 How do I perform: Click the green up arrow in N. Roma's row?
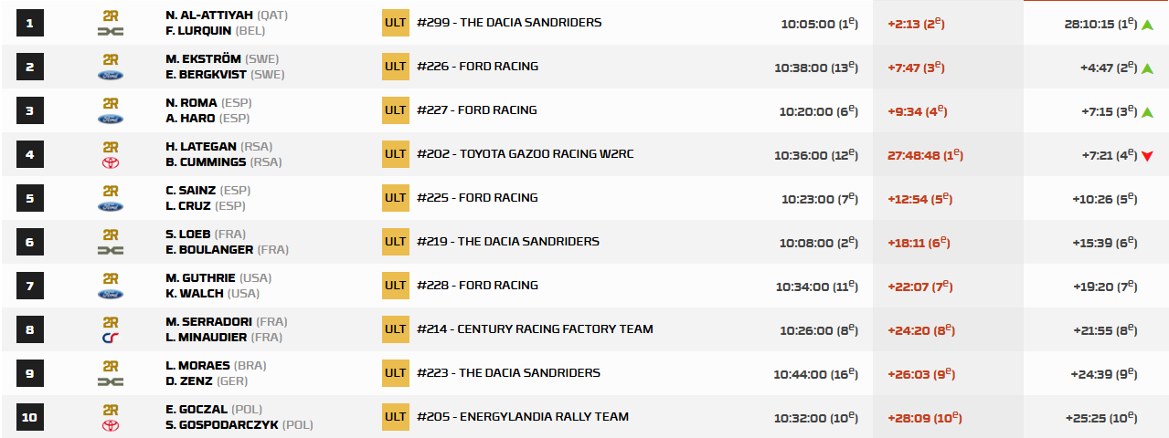tap(1146, 111)
